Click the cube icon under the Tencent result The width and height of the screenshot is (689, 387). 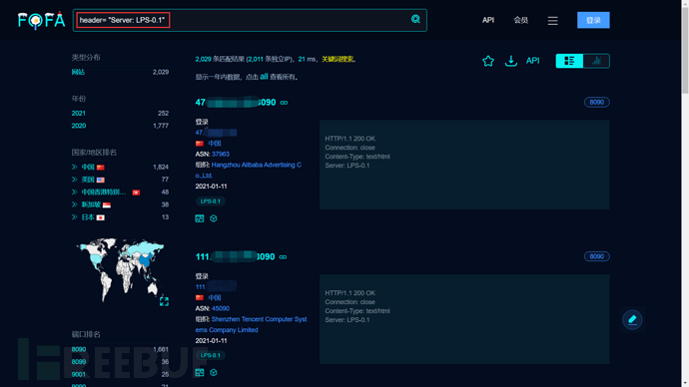pyautogui.click(x=214, y=372)
